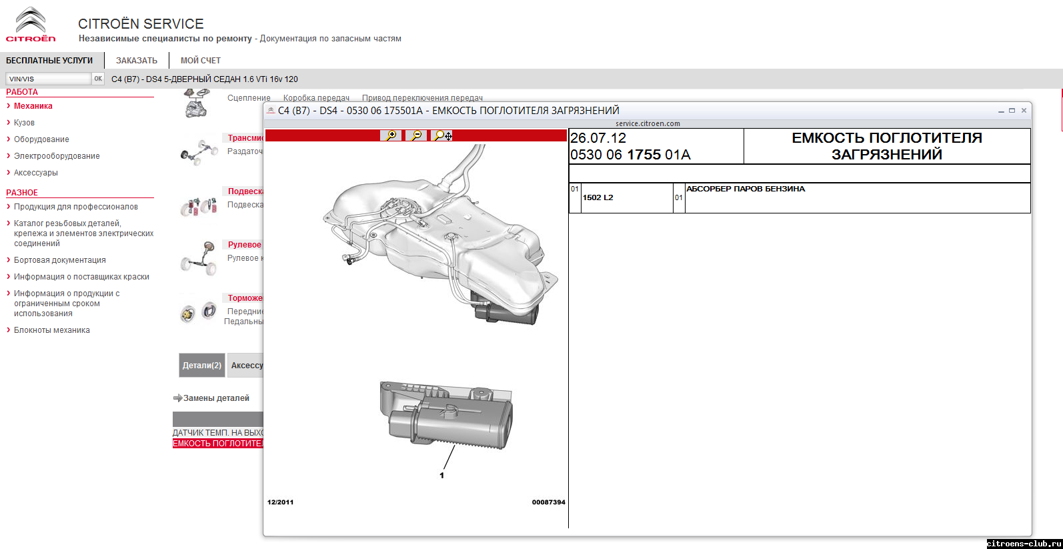The width and height of the screenshot is (1063, 549).
Task: Switch to the Аксессуары tab next to Детали
Action: tap(245, 366)
